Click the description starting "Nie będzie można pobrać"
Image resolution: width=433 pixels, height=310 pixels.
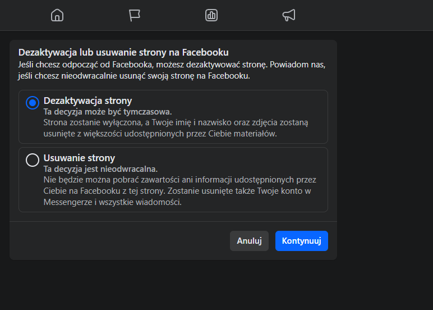[179, 180]
